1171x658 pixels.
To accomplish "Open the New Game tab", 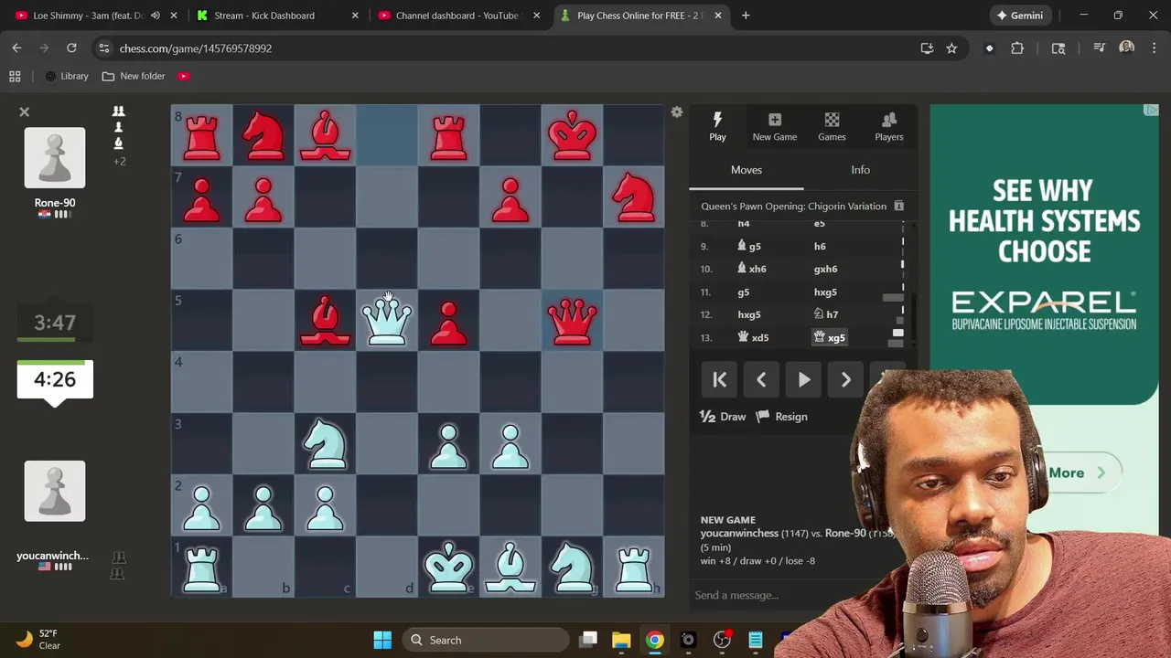I will (775, 126).
